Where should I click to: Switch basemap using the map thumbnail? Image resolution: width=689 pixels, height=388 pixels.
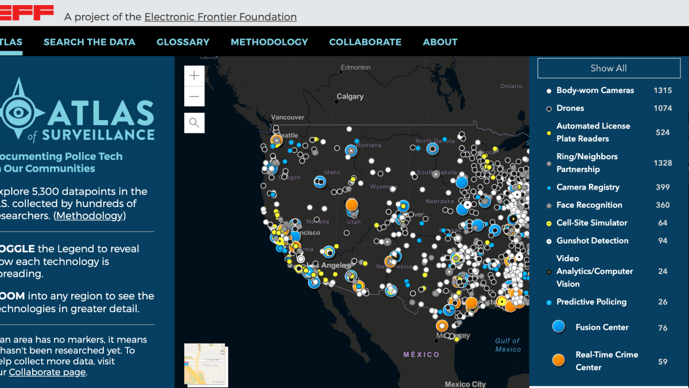click(x=205, y=364)
